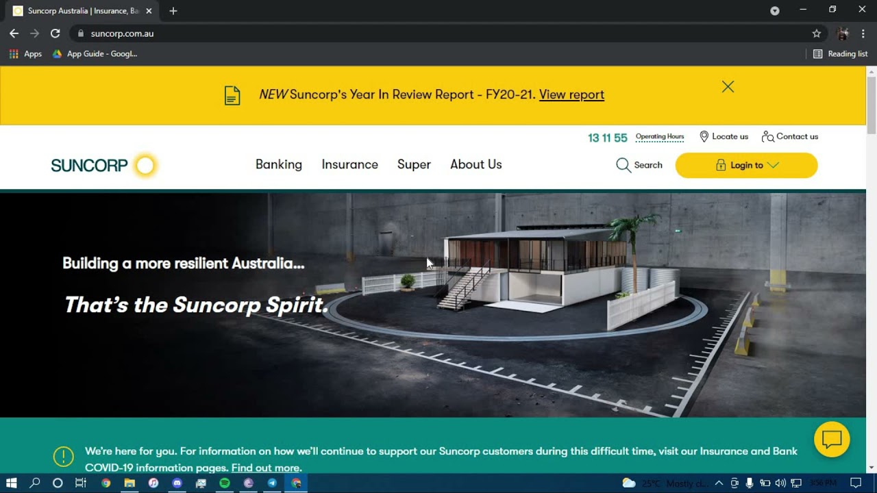
Task: Open Task View on taskbar
Action: coord(81,483)
